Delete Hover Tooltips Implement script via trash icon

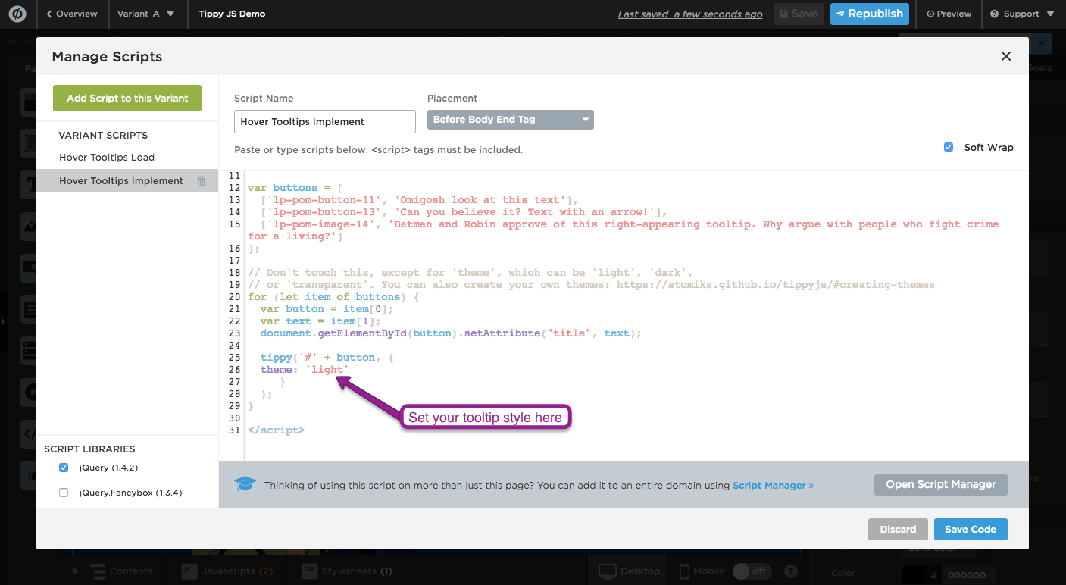click(x=202, y=181)
